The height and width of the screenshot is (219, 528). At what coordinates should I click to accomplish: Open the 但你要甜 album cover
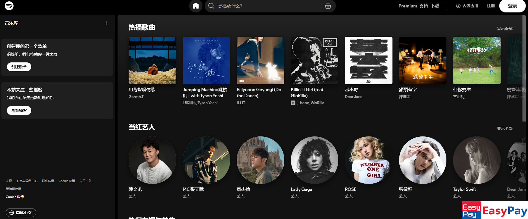click(x=477, y=60)
